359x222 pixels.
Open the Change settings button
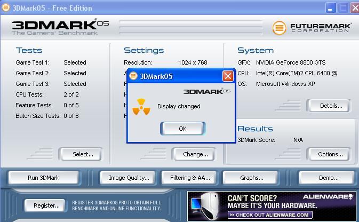pos(194,154)
